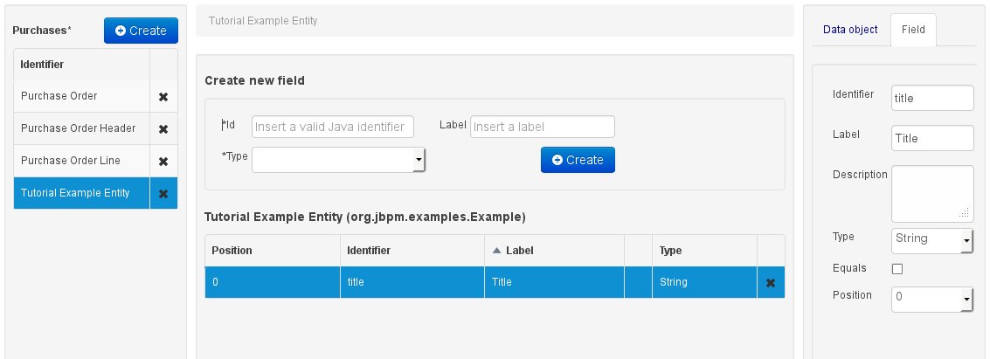The image size is (990, 359).
Task: Toggle the Equals checkbox
Action: [x=897, y=269]
